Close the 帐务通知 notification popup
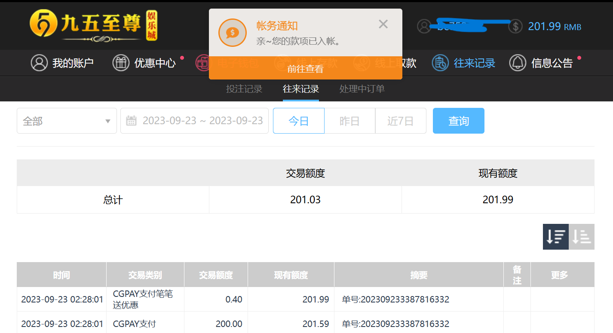613x333 pixels. pos(383,24)
